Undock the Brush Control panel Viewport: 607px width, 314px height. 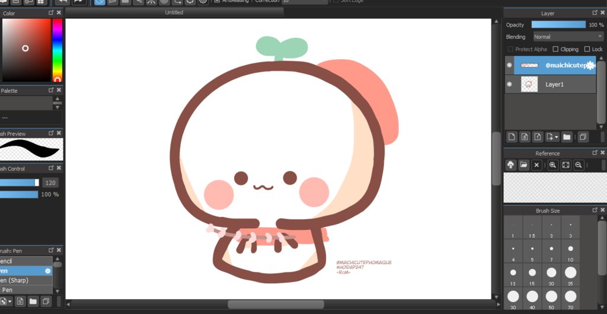(x=51, y=168)
